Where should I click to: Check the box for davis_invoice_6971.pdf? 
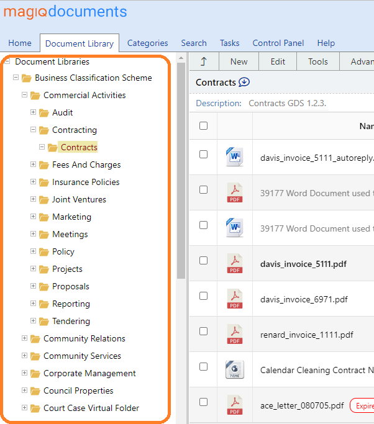click(x=203, y=296)
